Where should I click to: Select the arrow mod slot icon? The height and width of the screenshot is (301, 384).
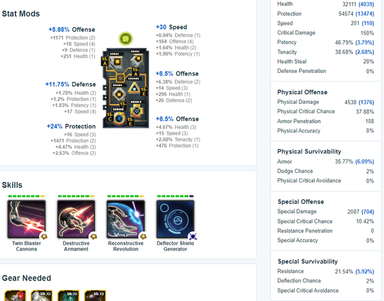click(137, 60)
